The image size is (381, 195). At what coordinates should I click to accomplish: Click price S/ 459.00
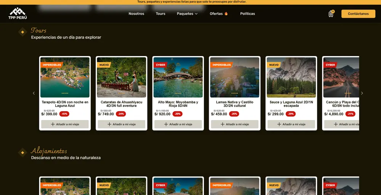tap(219, 114)
